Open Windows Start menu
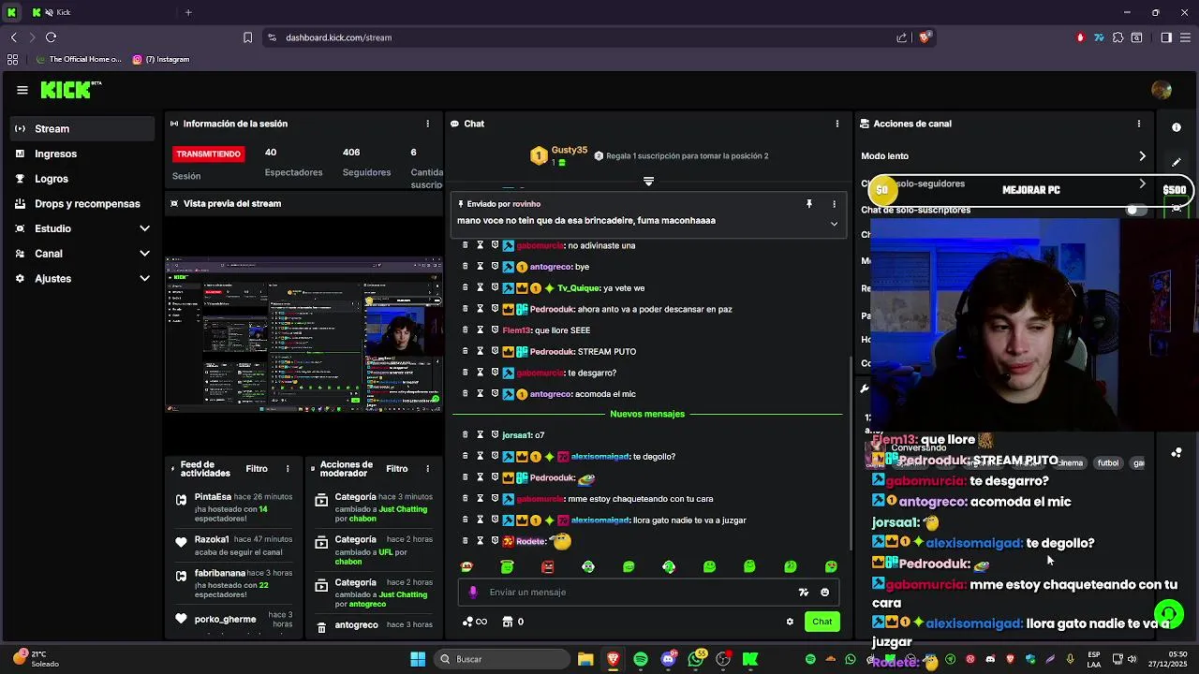This screenshot has width=1199, height=674. tap(418, 659)
